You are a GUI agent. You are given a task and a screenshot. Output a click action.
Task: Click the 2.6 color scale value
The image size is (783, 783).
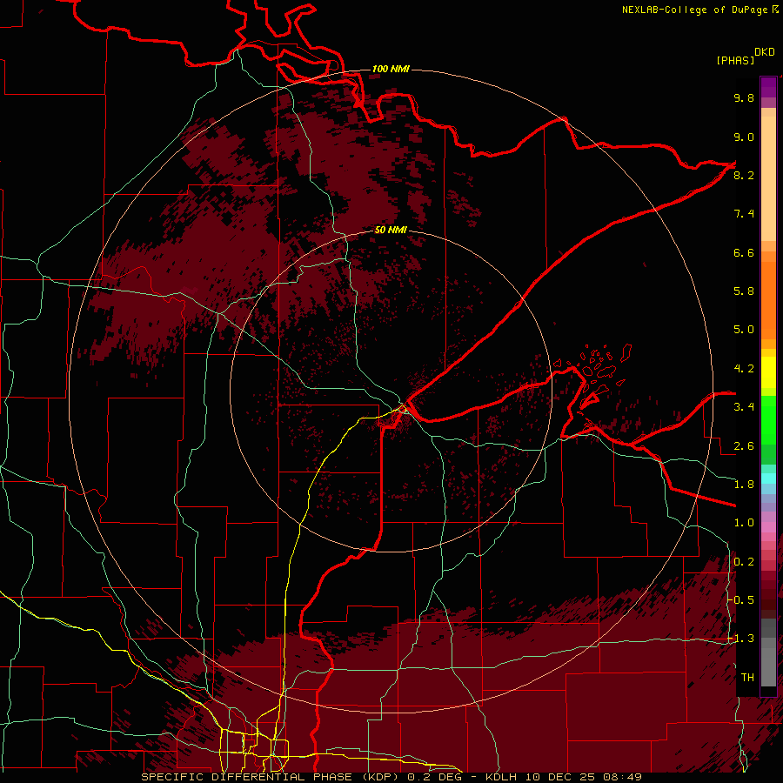click(x=744, y=446)
